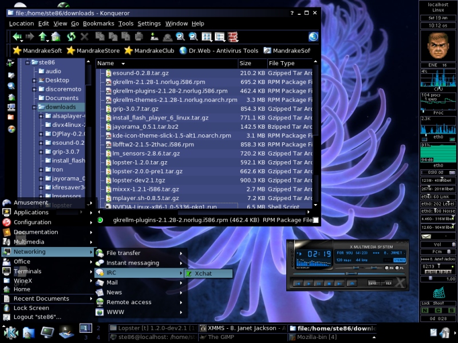Open the Instant messaging submenu

(x=140, y=263)
